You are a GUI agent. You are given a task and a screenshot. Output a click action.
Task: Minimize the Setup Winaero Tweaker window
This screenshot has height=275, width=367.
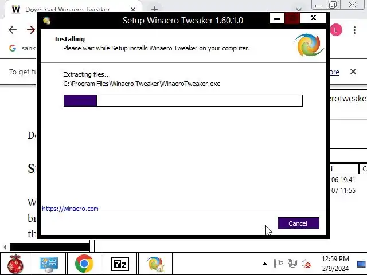(x=277, y=18)
